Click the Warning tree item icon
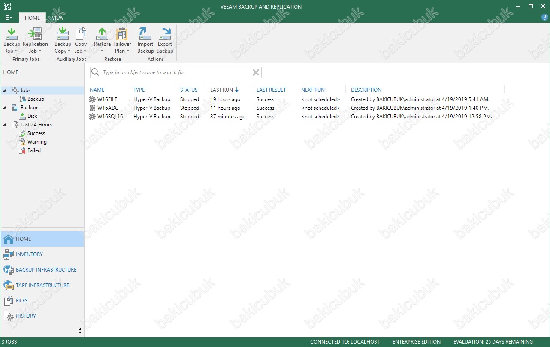The height and width of the screenshot is (347, 550). click(x=23, y=142)
